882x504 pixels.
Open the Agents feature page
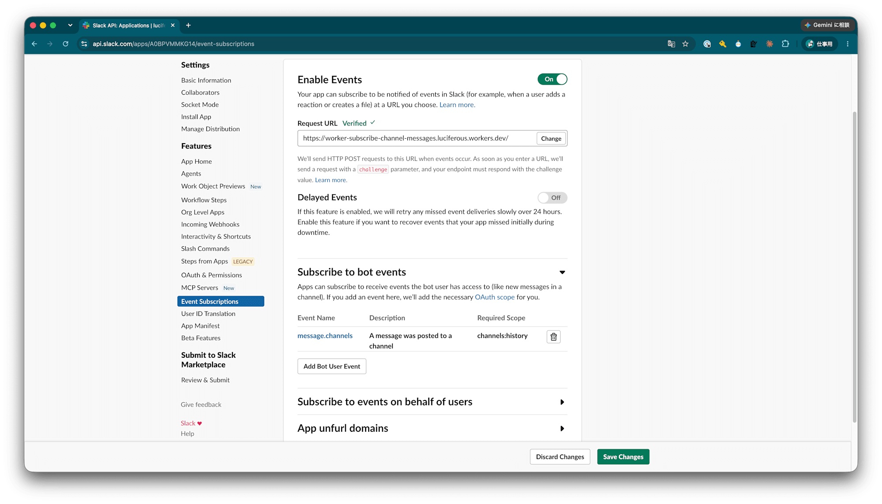[x=191, y=174]
